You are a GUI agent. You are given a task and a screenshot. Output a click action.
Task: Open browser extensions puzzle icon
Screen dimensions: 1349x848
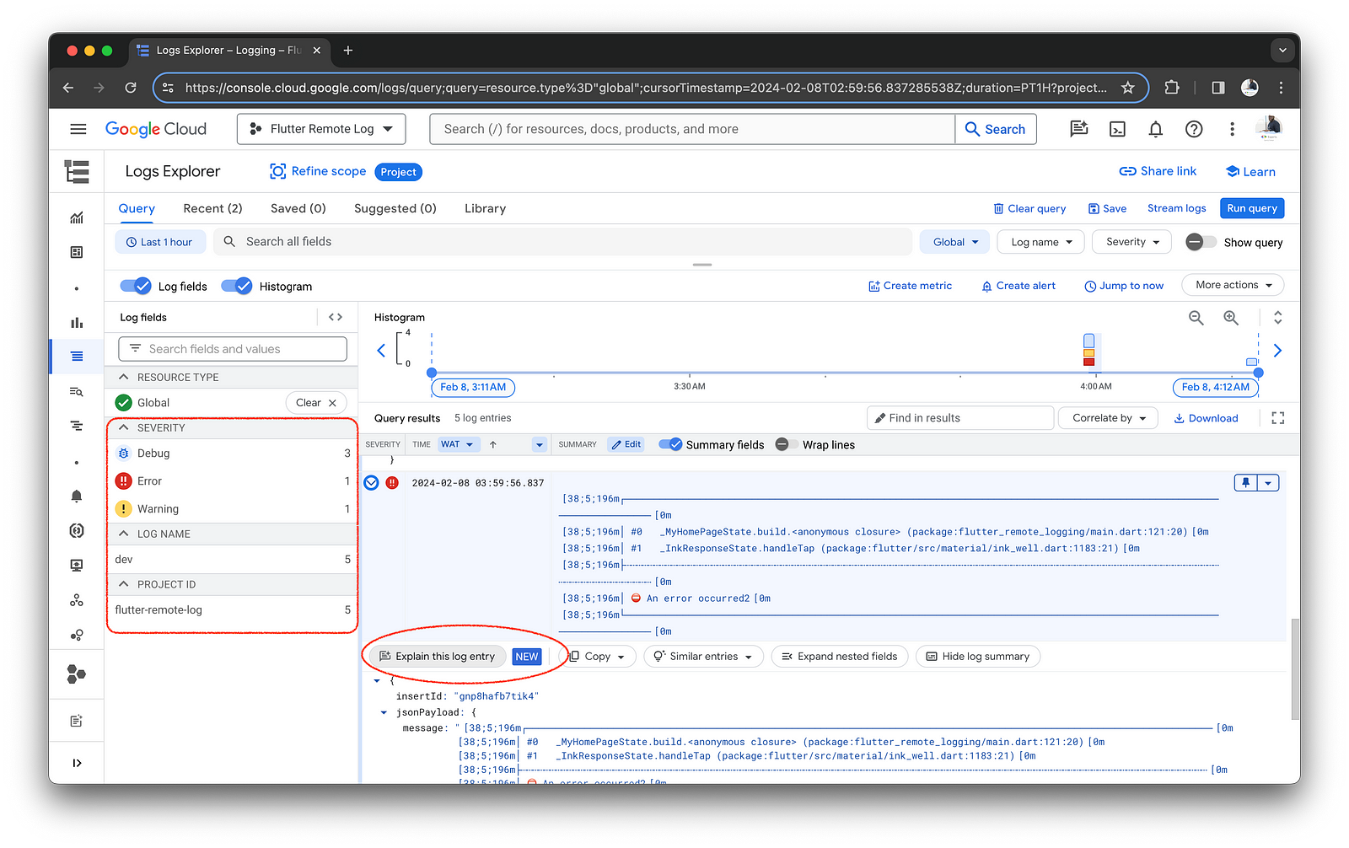(1172, 88)
